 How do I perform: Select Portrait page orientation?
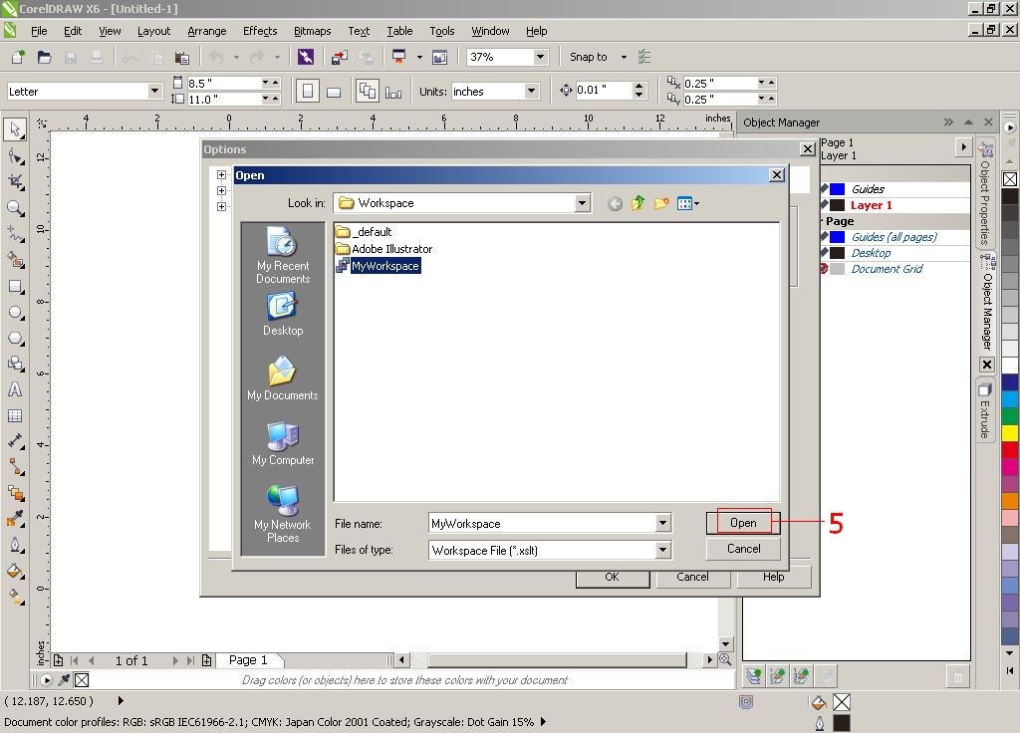click(x=308, y=91)
